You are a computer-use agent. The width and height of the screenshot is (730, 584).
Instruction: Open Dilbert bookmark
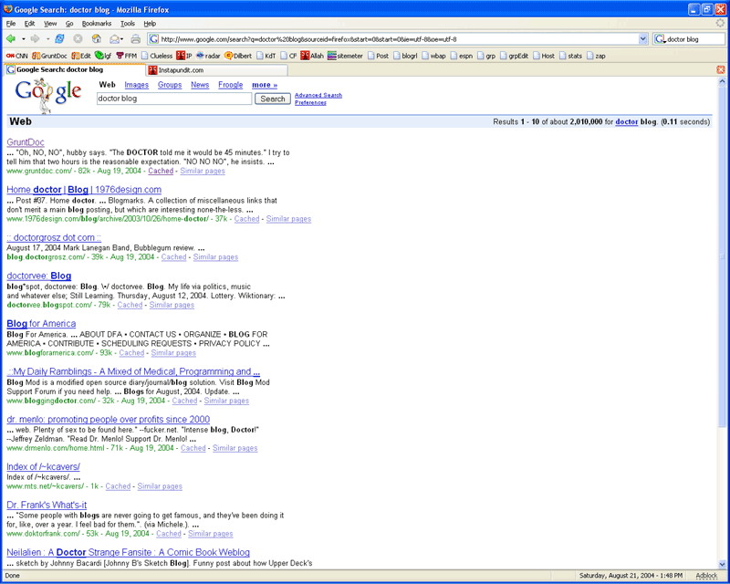coord(238,56)
